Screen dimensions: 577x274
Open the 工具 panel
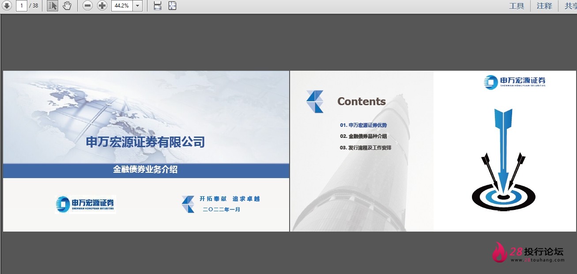[x=517, y=6]
